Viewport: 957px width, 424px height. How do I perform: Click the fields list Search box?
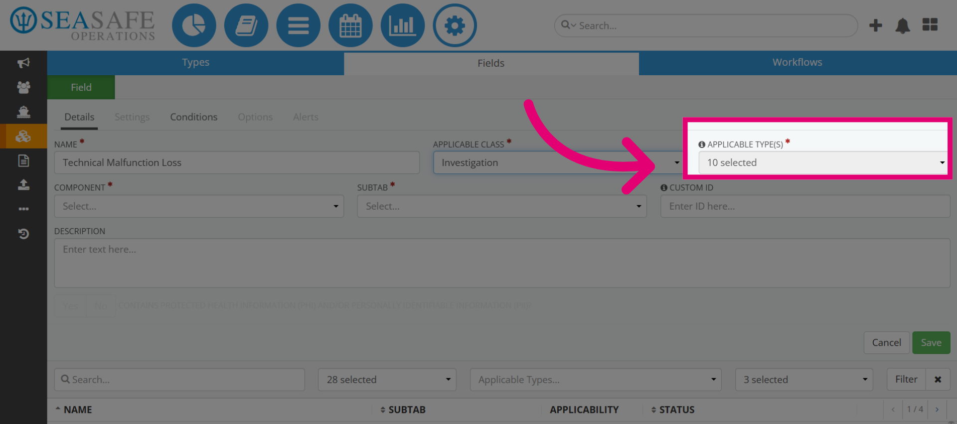179,380
